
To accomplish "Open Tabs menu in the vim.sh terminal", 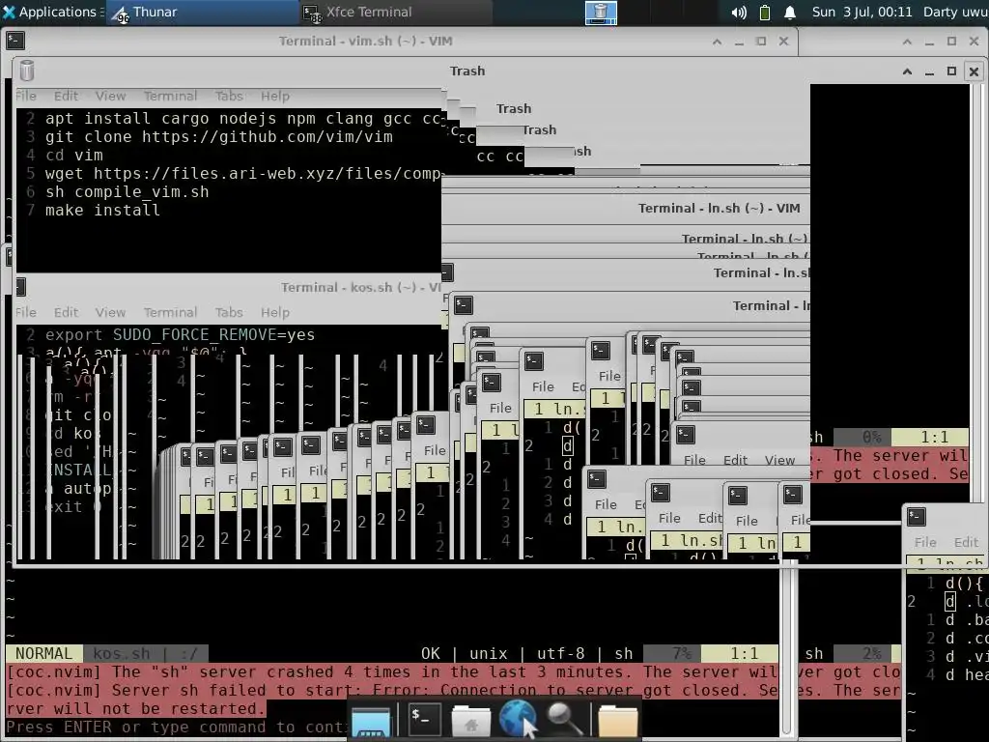I will 229,96.
